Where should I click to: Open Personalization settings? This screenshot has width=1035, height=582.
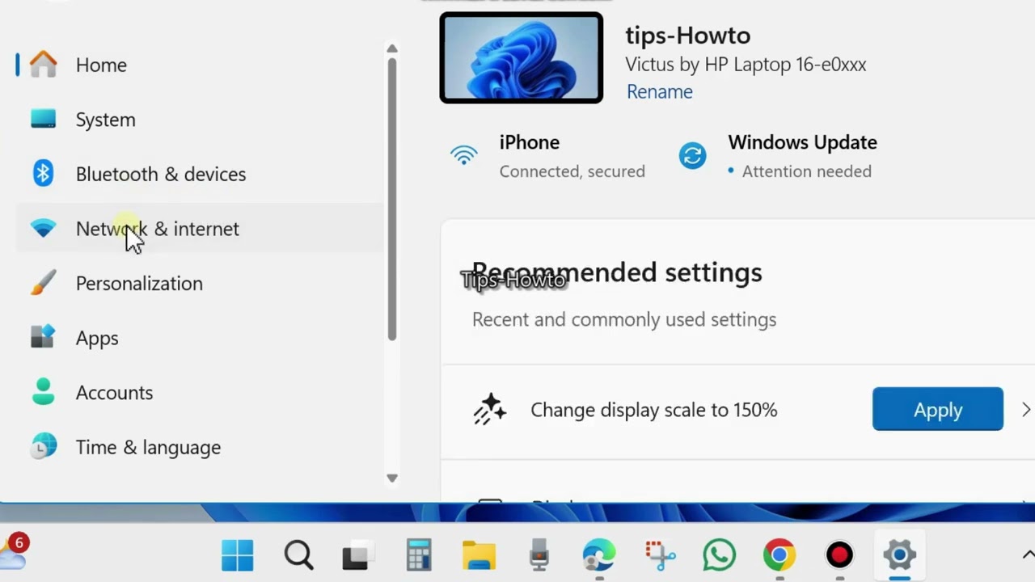point(198,283)
